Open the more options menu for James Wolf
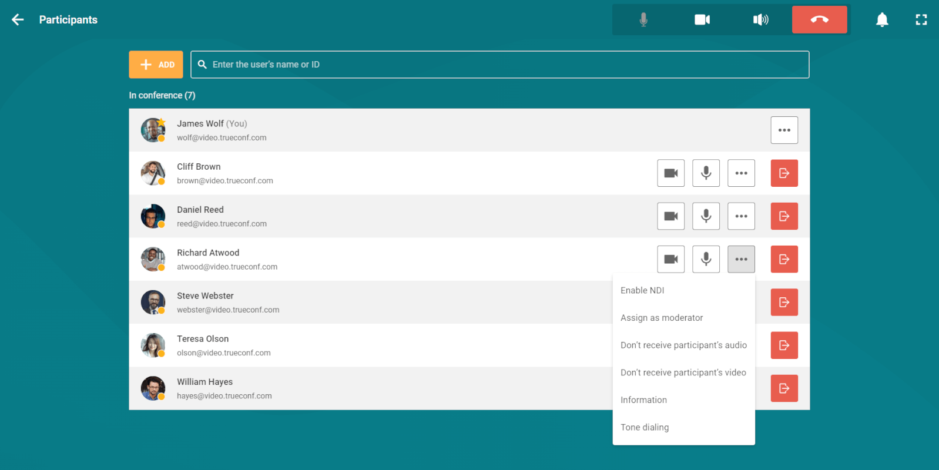Image resolution: width=939 pixels, height=470 pixels. click(x=784, y=130)
